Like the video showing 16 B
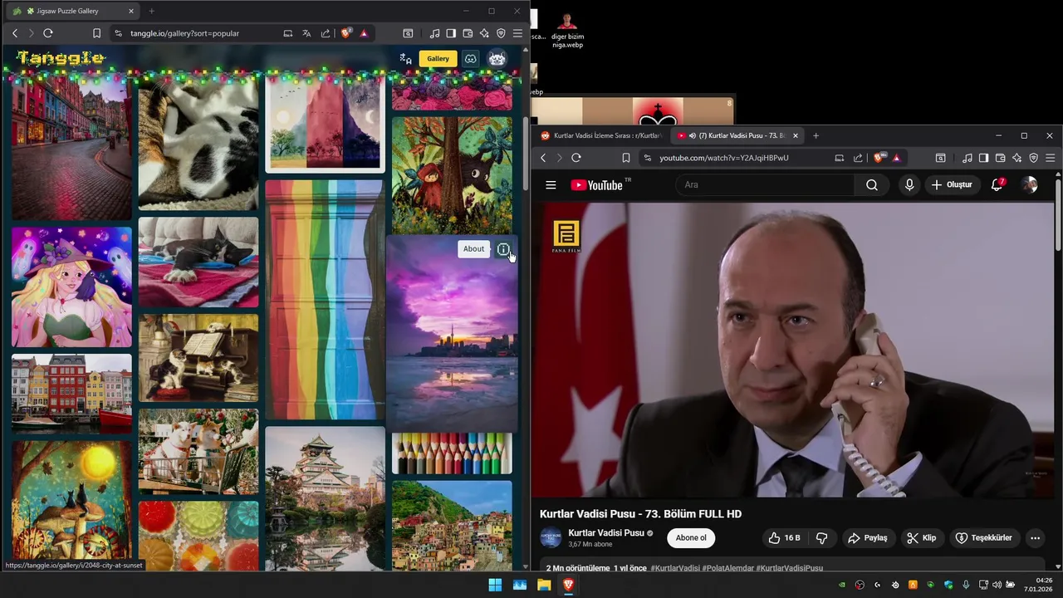This screenshot has width=1063, height=598. point(784,538)
